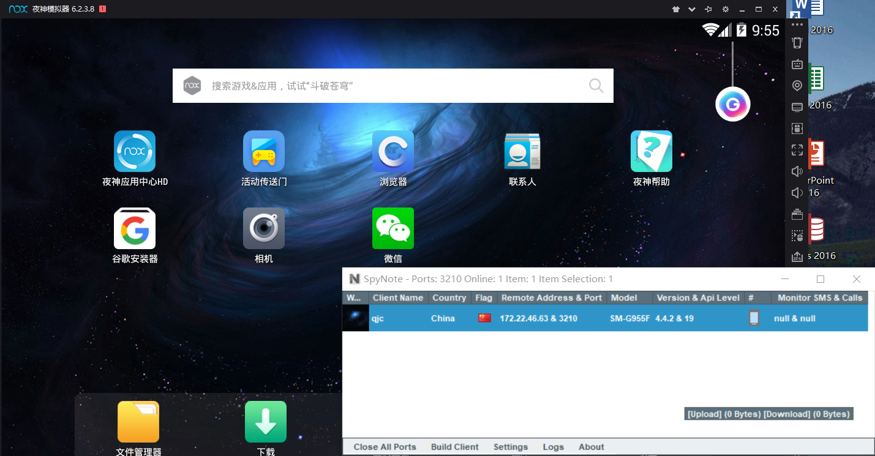Open the multi-instance icon in Nox sidebar
The height and width of the screenshot is (456, 875).
point(797,214)
